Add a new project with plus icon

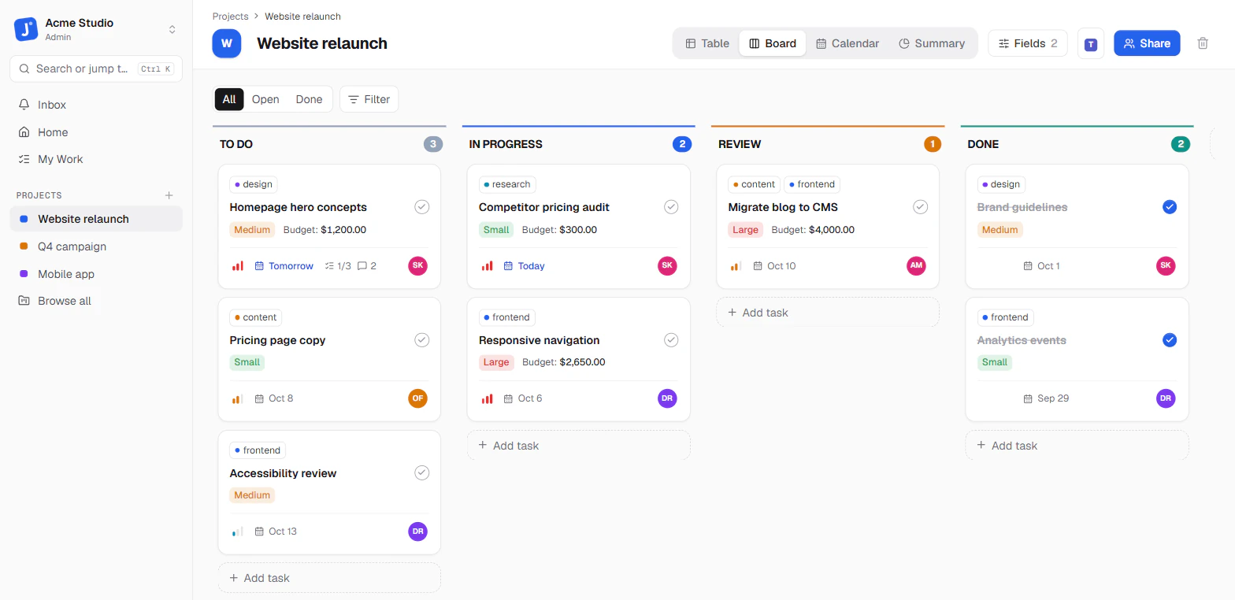click(x=169, y=195)
